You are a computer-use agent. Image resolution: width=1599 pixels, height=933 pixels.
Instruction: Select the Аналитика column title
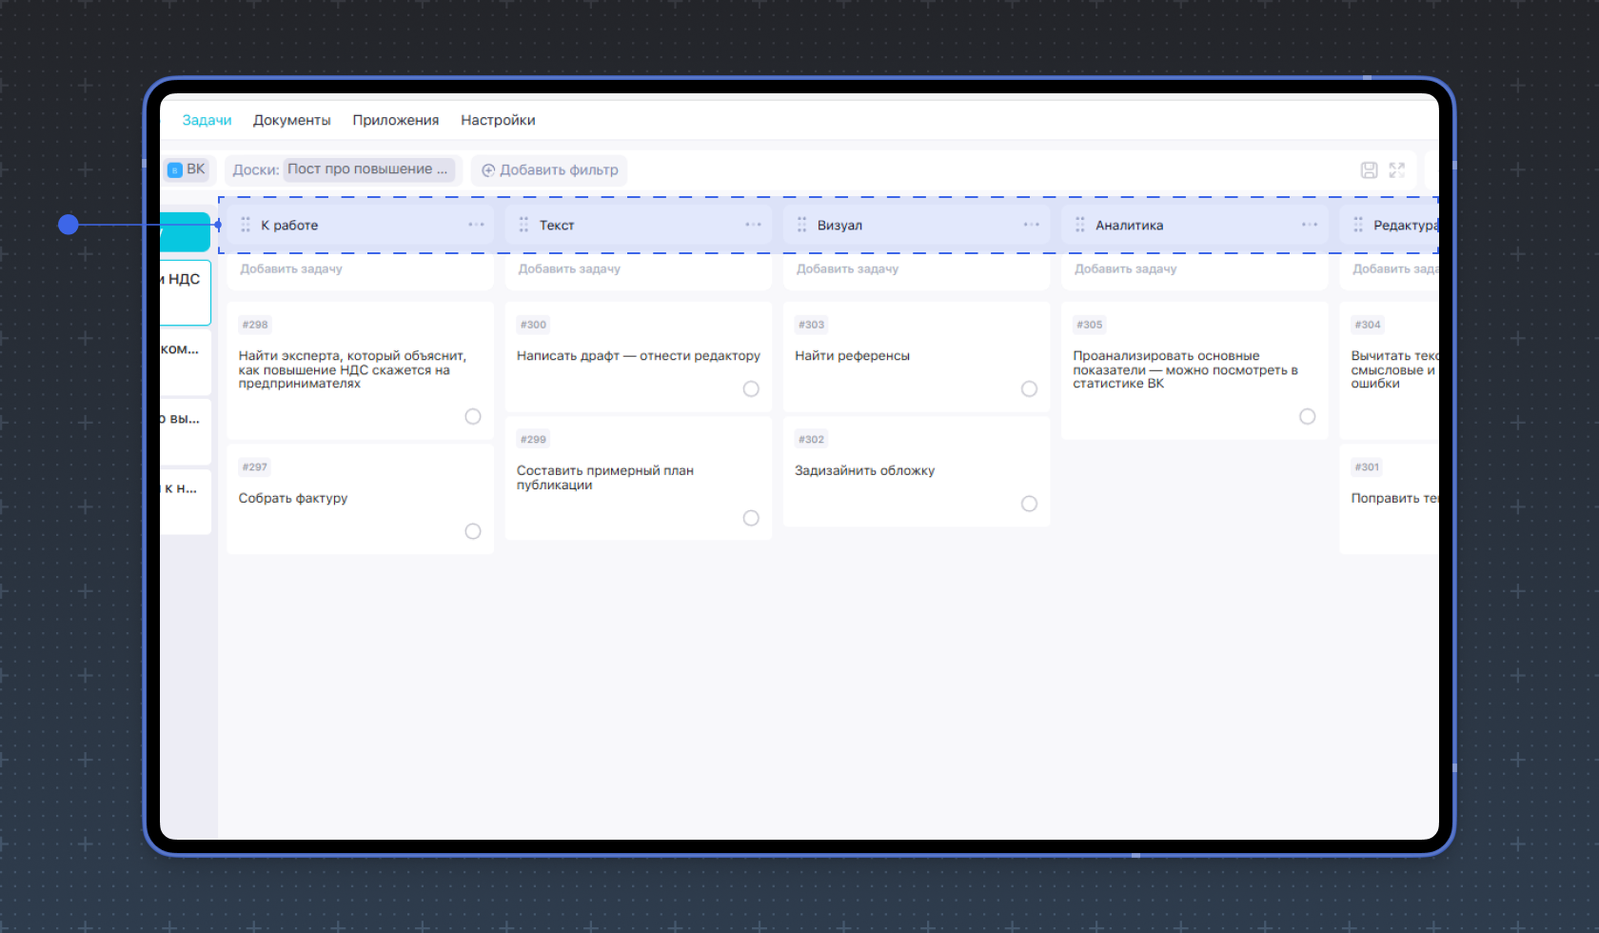pos(1129,226)
